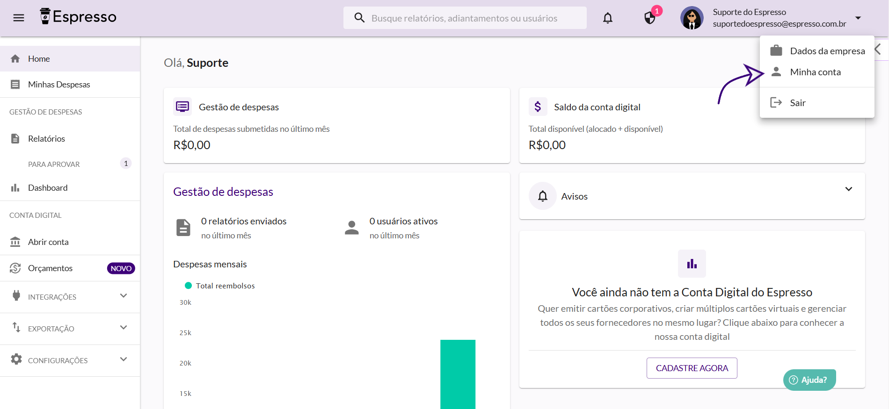Click the logout icon beside Sair
889x409 pixels.
point(776,102)
